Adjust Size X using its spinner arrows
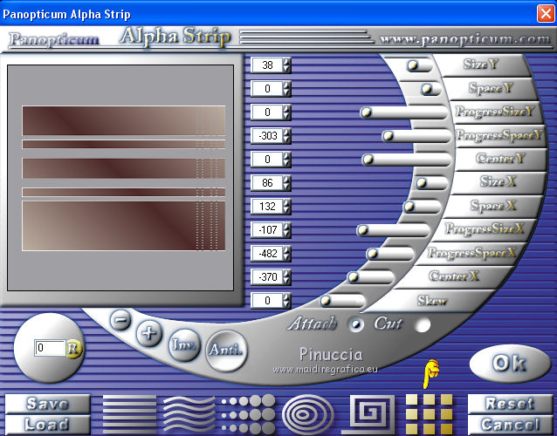Image resolution: width=557 pixels, height=436 pixels. coord(286,183)
